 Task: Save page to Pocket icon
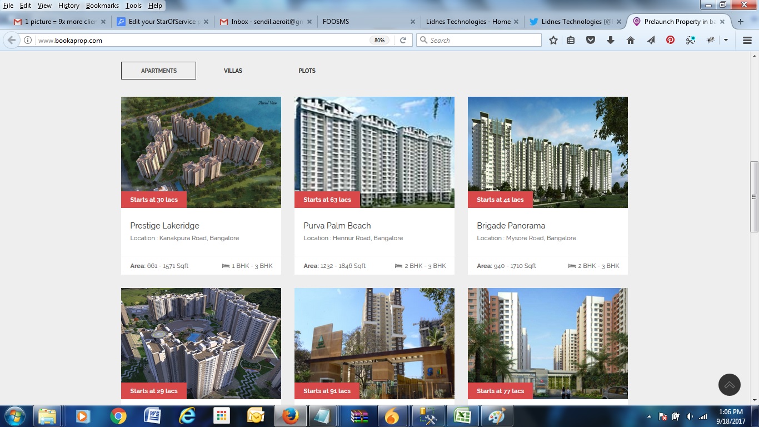click(x=591, y=40)
